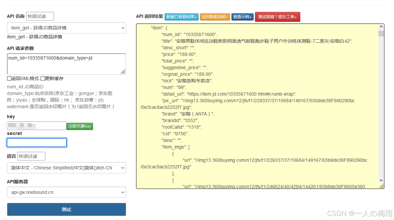Click the result panel scroll up arrow

coord(381,26)
